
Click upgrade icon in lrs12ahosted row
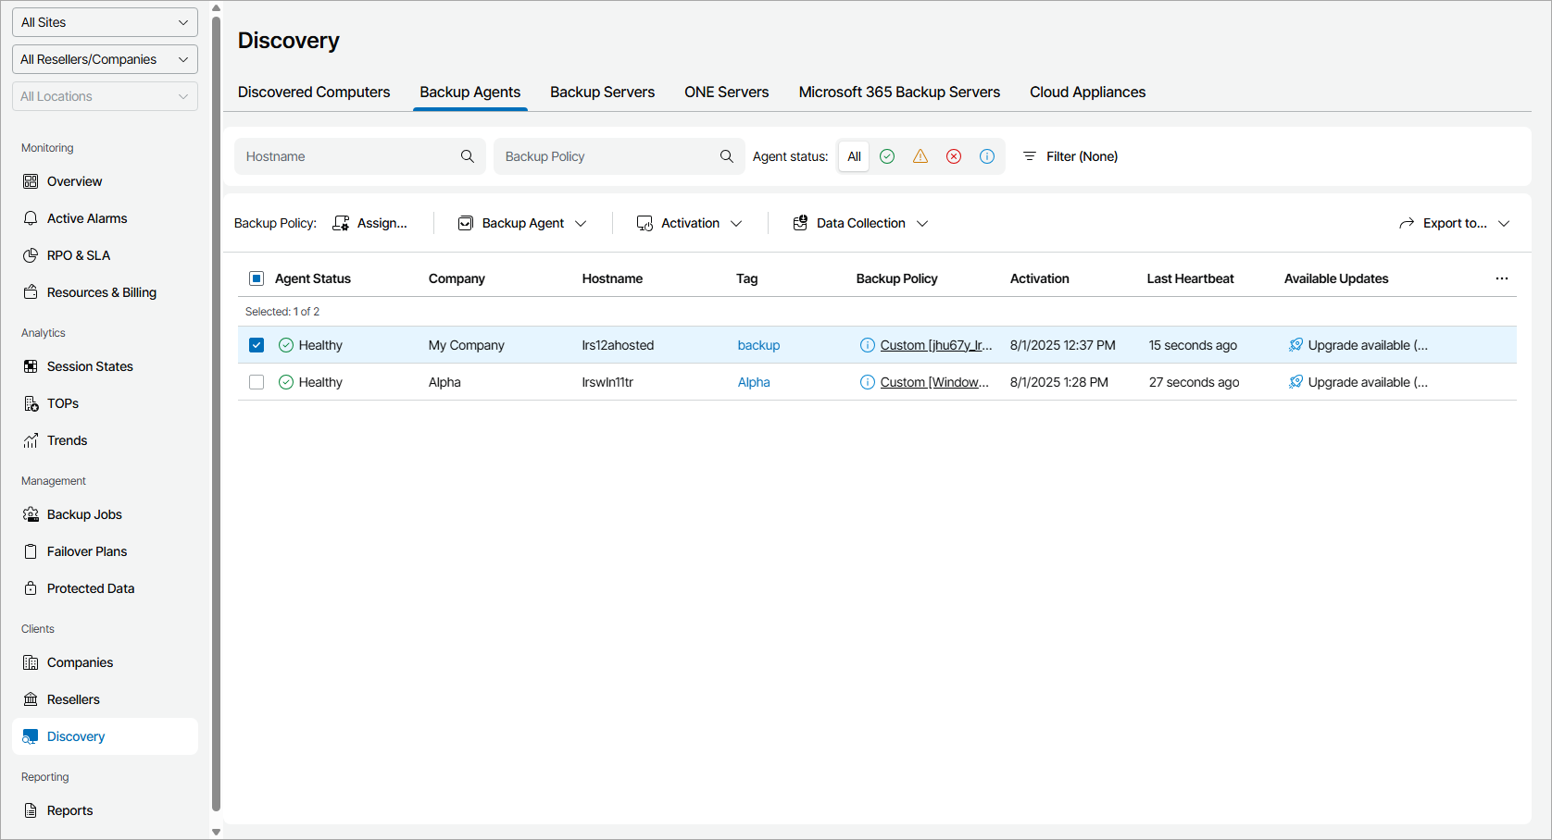pyautogui.click(x=1295, y=345)
